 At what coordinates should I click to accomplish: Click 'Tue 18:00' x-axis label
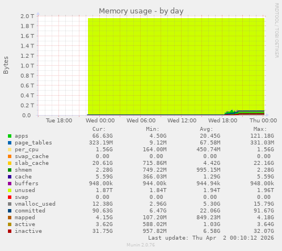point(59,121)
